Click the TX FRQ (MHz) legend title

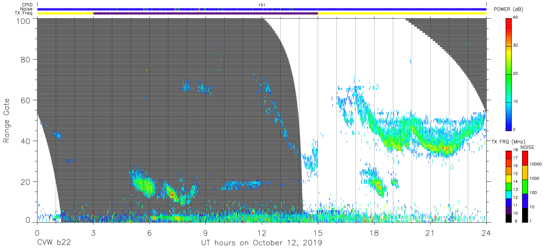click(x=509, y=141)
